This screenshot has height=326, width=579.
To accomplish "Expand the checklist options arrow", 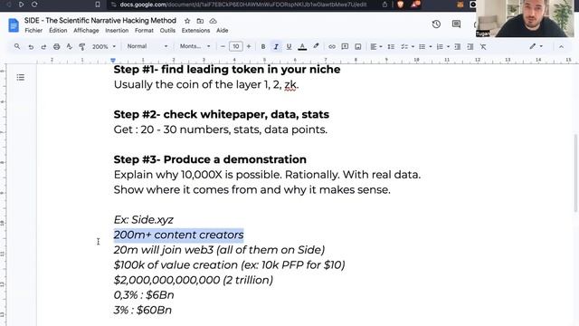I will [x=413, y=46].
